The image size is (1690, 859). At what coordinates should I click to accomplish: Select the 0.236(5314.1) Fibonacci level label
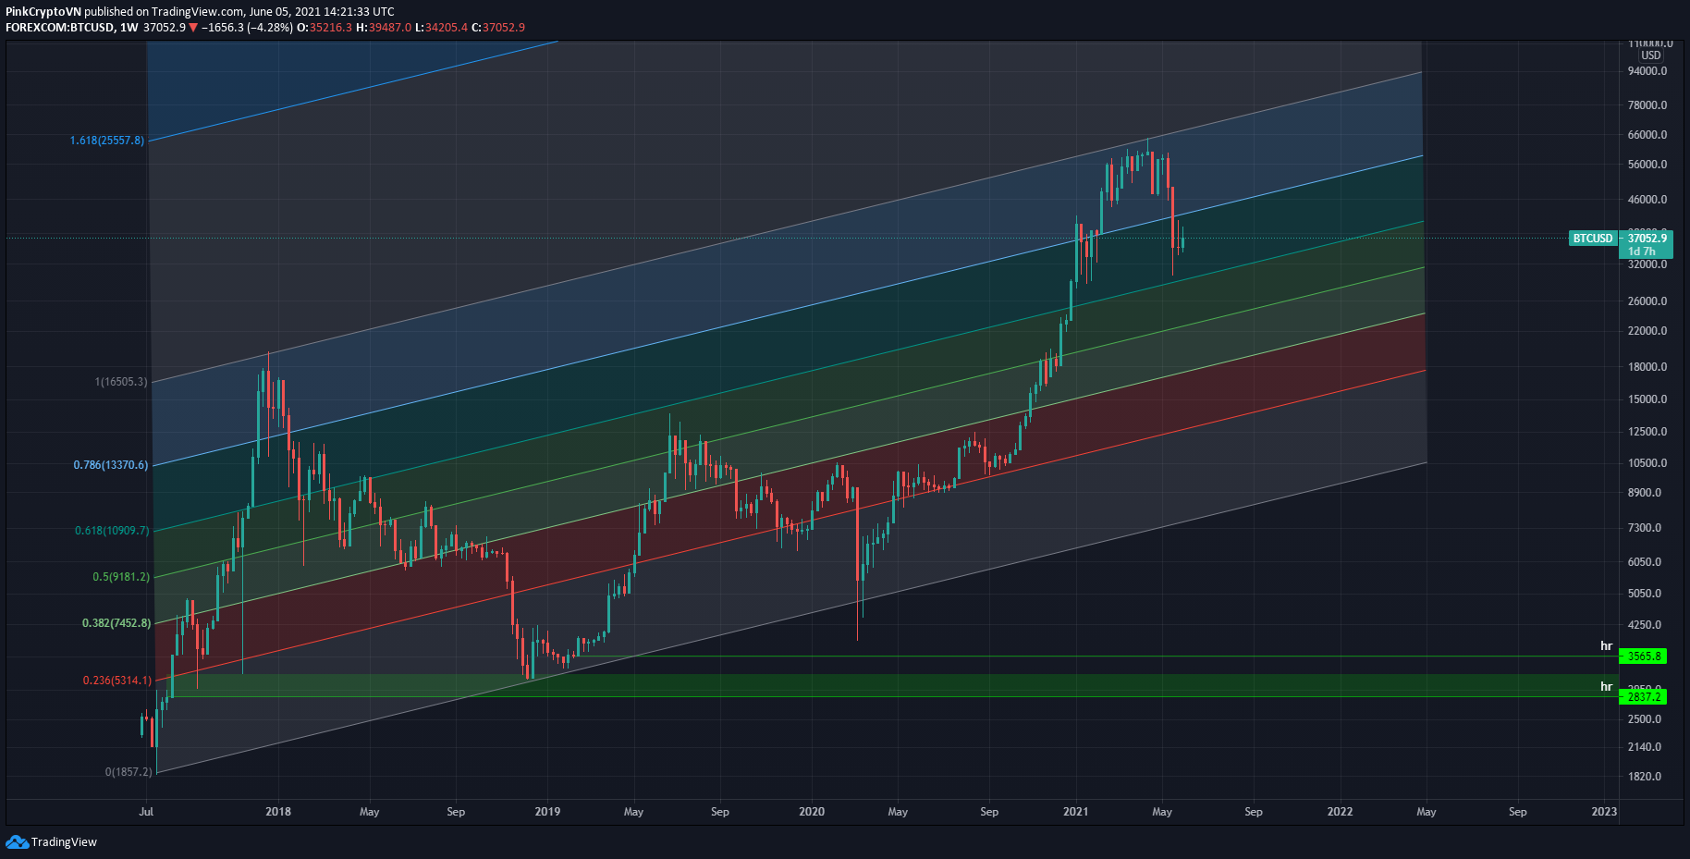117,681
